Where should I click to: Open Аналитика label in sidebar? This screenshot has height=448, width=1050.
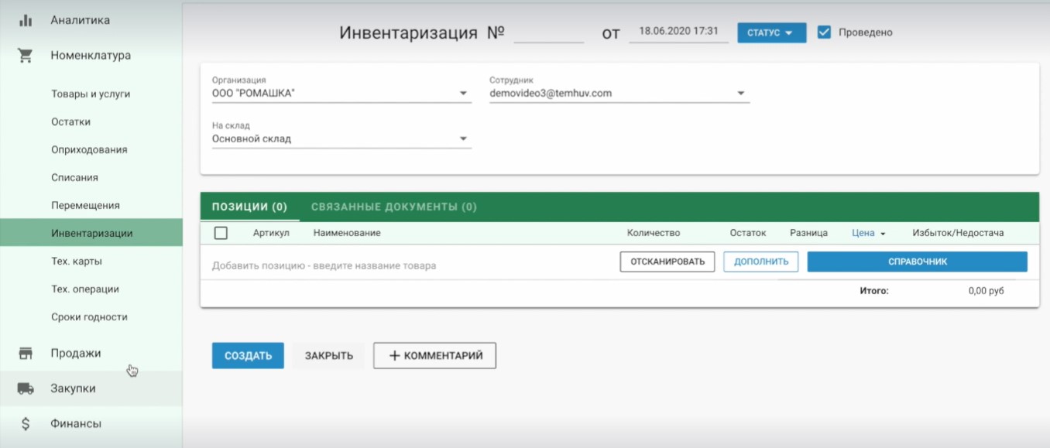pos(81,20)
